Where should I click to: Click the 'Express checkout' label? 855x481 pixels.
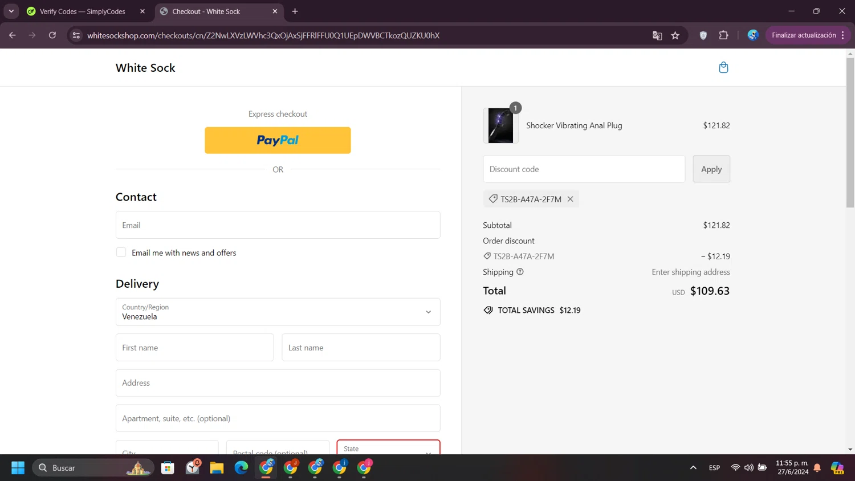pos(278,114)
